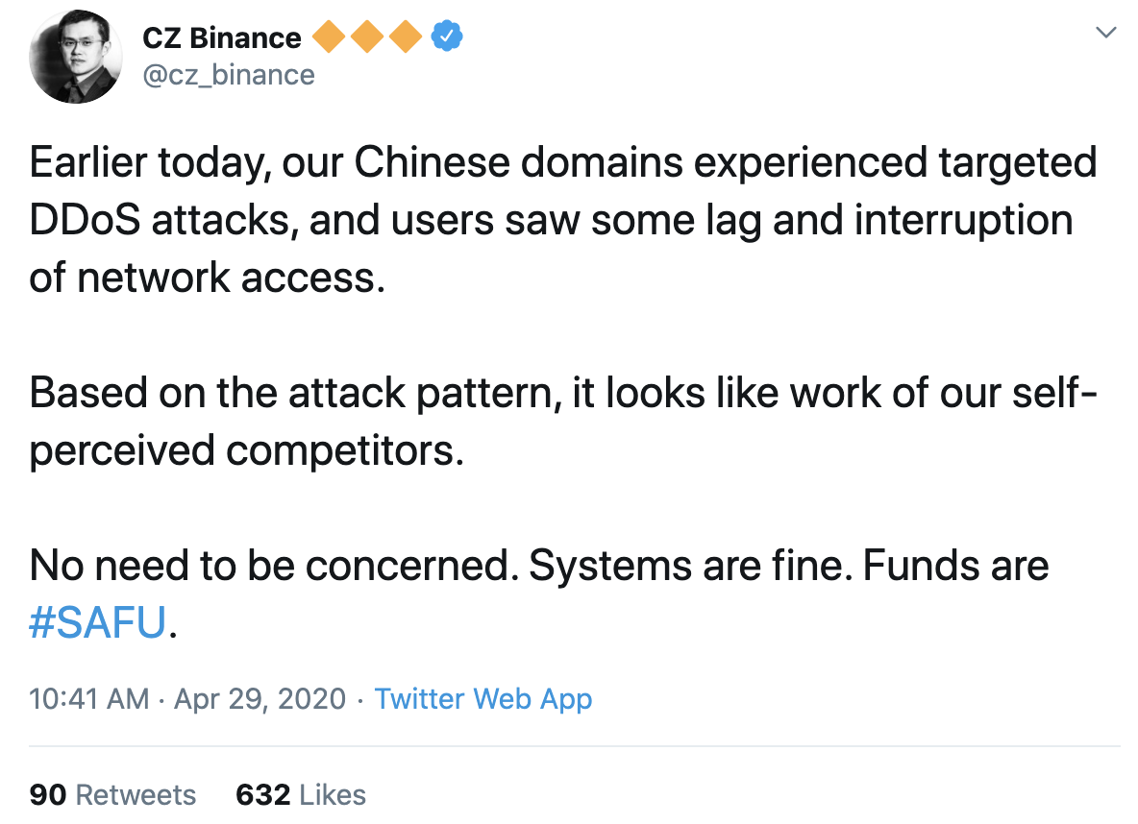The width and height of the screenshot is (1138, 824).
Task: Click the middle orange diamond emoji
Action: click(367, 37)
